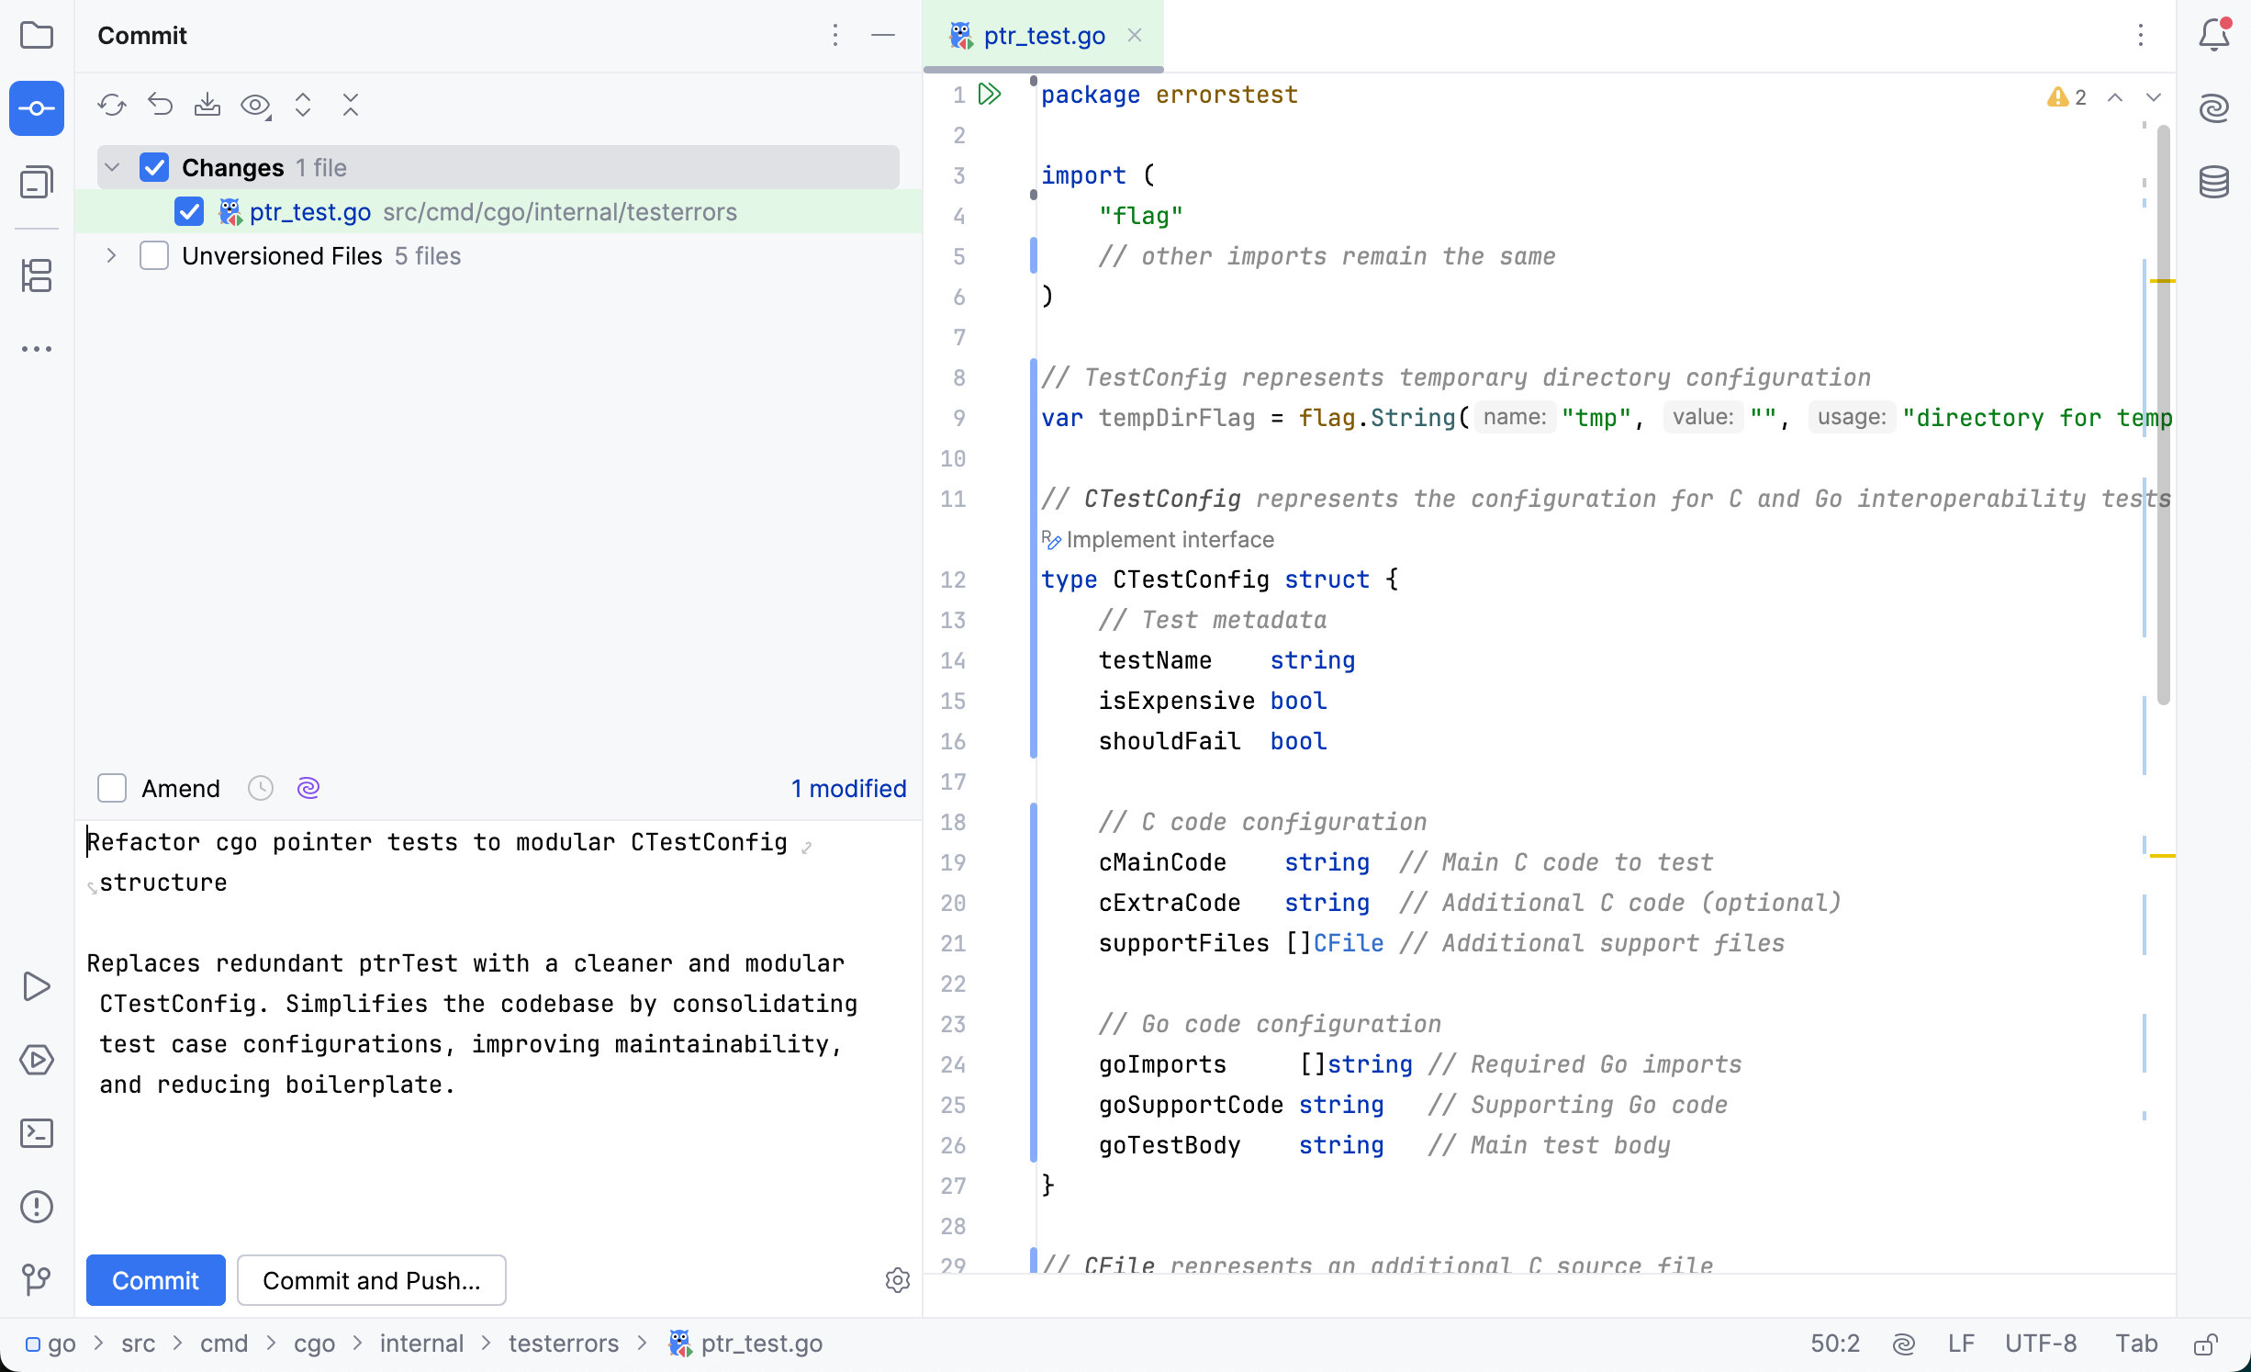The width and height of the screenshot is (2251, 1372).
Task: Enable the Amend checkbox
Action: click(x=111, y=788)
